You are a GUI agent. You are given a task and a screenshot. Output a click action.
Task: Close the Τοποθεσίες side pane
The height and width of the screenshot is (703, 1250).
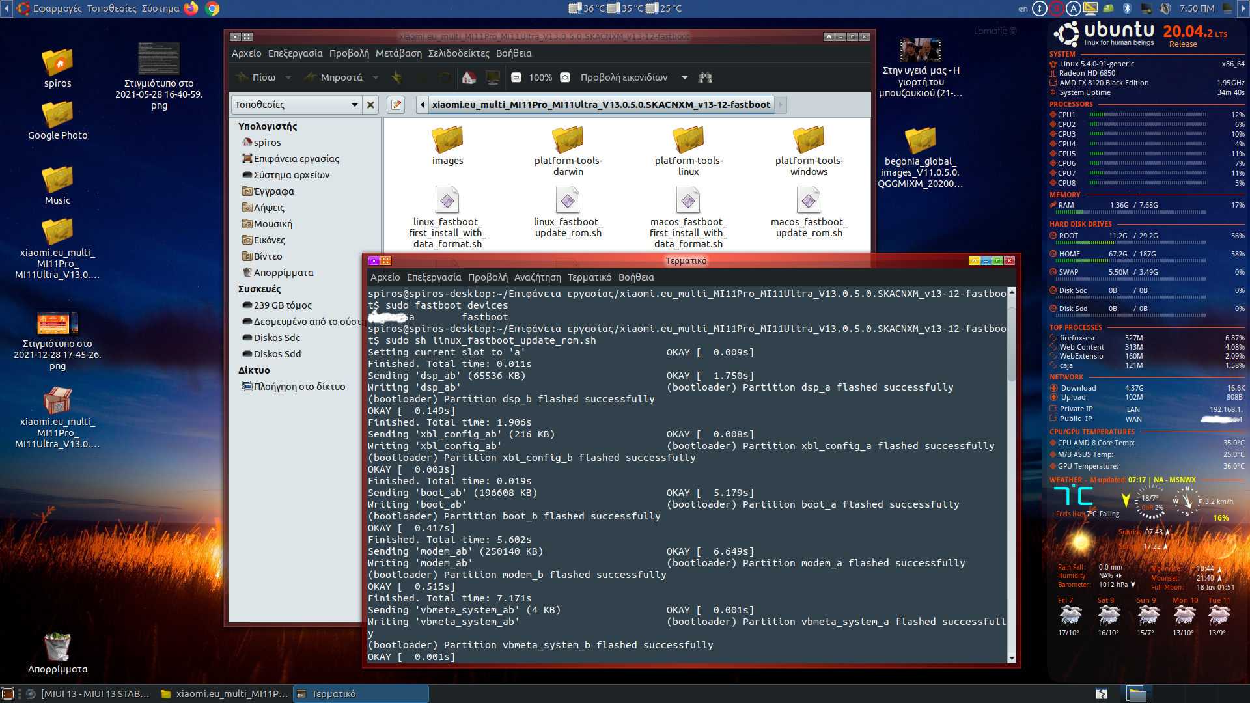point(370,105)
